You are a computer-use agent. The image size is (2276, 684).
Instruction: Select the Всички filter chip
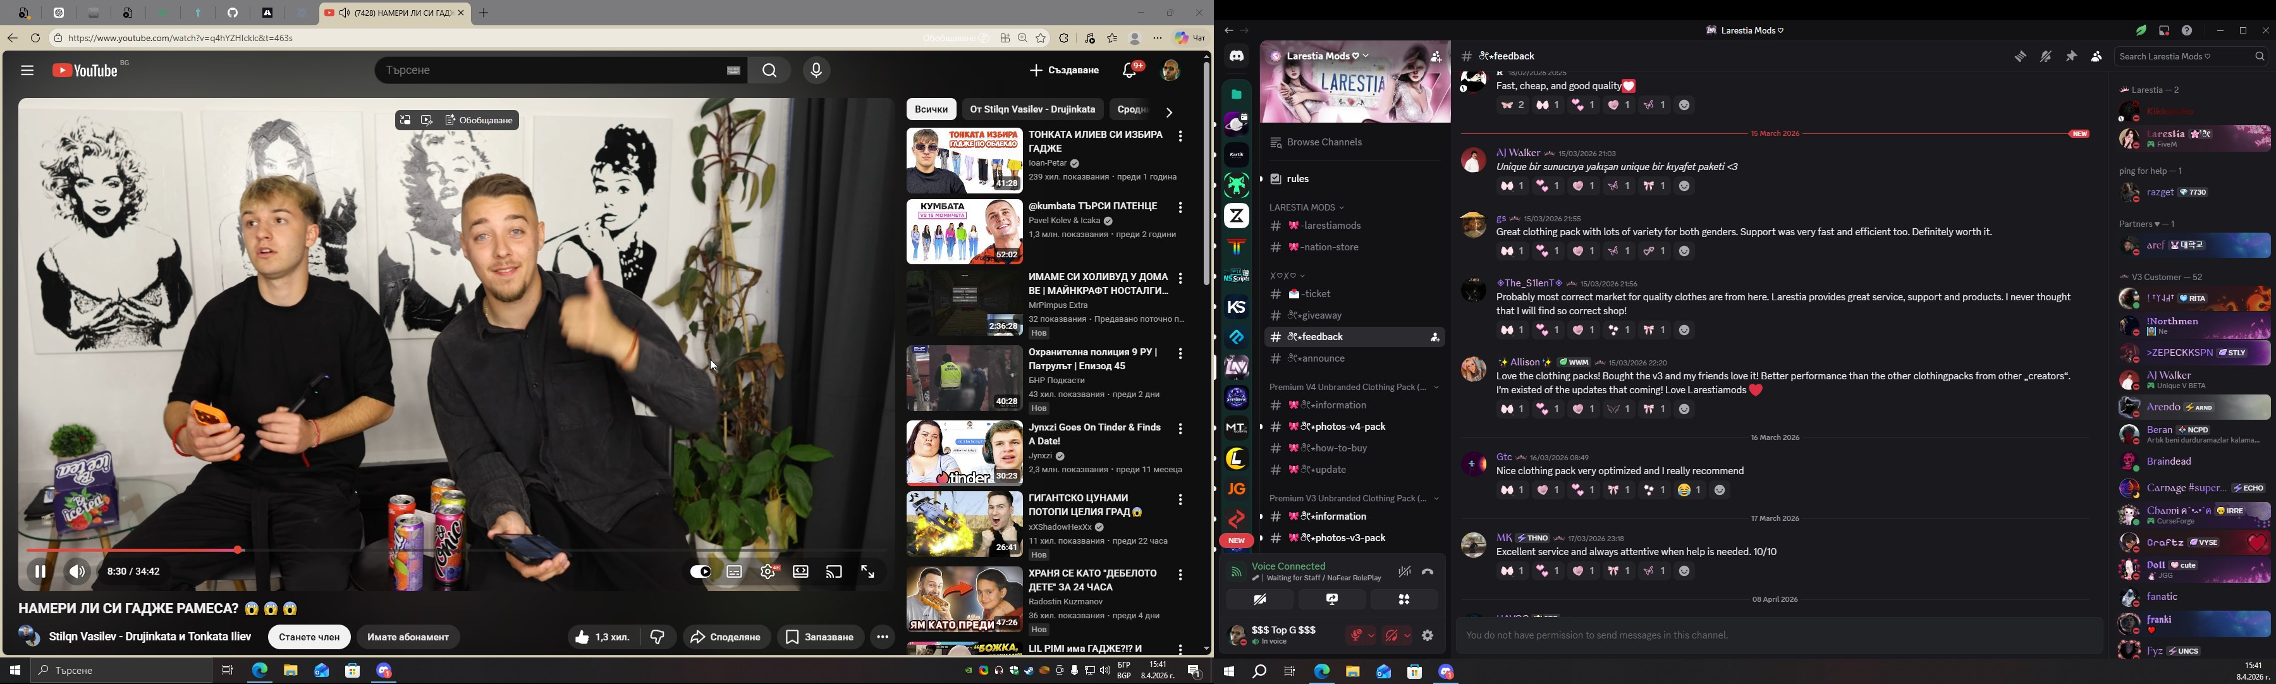pyautogui.click(x=931, y=109)
